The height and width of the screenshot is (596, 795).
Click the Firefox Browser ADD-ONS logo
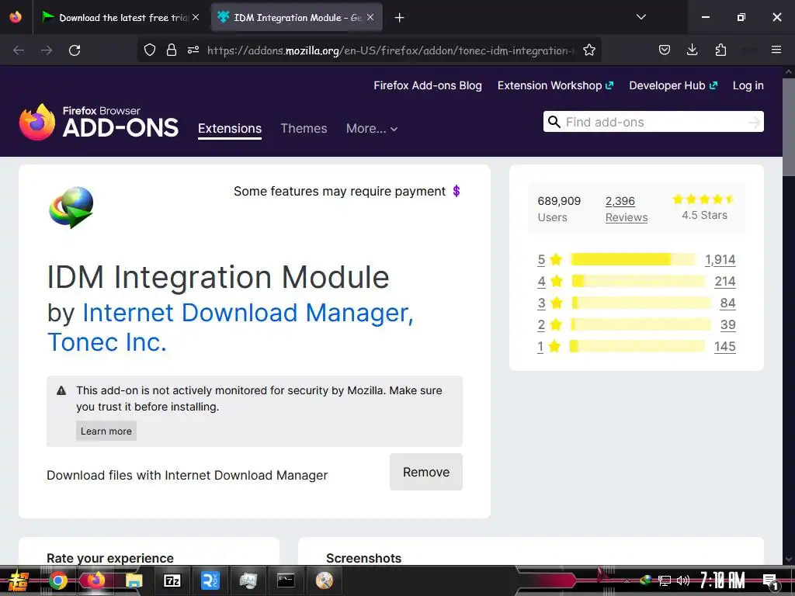pos(99,122)
